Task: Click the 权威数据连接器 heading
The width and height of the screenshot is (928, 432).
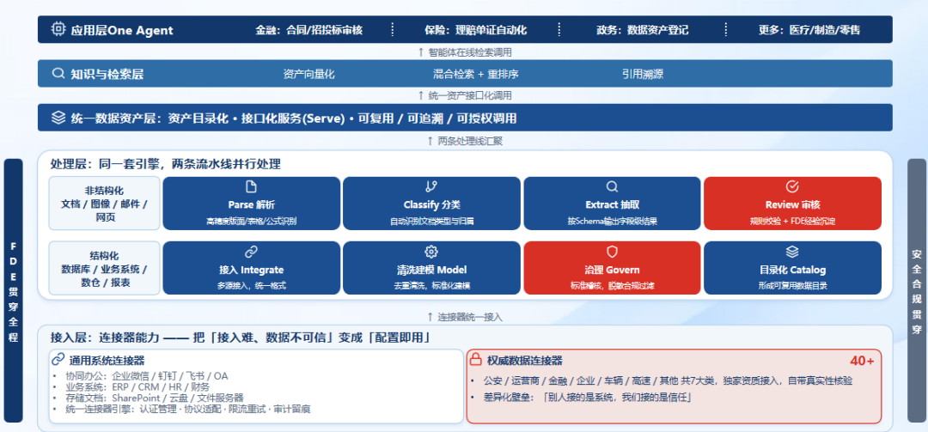Action: [524, 360]
